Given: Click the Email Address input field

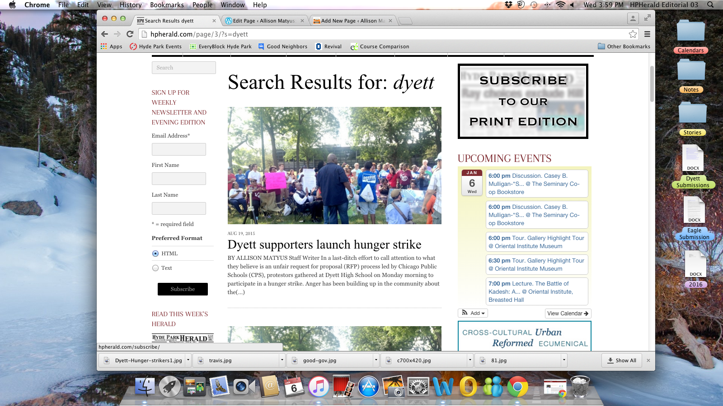Looking at the screenshot, I should click(x=179, y=149).
